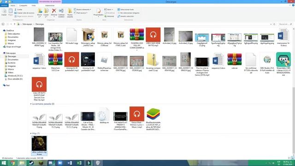The width and height of the screenshot is (295, 166).
Task: Select the Mi Audio1.ogg file
Action: click(x=72, y=36)
